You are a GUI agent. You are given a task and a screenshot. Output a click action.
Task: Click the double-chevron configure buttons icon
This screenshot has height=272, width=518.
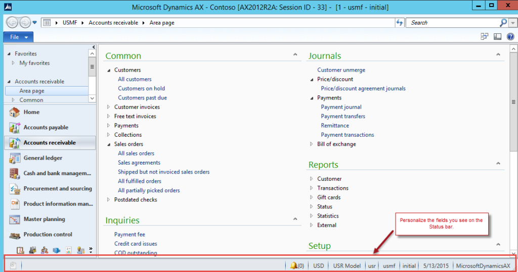[x=91, y=250]
